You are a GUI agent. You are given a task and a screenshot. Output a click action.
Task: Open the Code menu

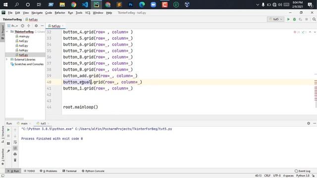(x=49, y=13)
